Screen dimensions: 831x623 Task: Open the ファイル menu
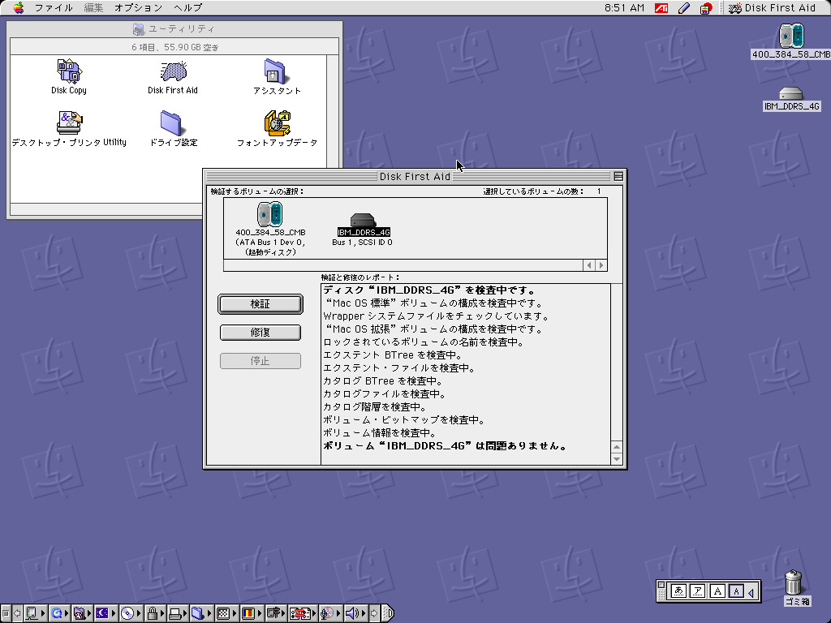point(54,7)
